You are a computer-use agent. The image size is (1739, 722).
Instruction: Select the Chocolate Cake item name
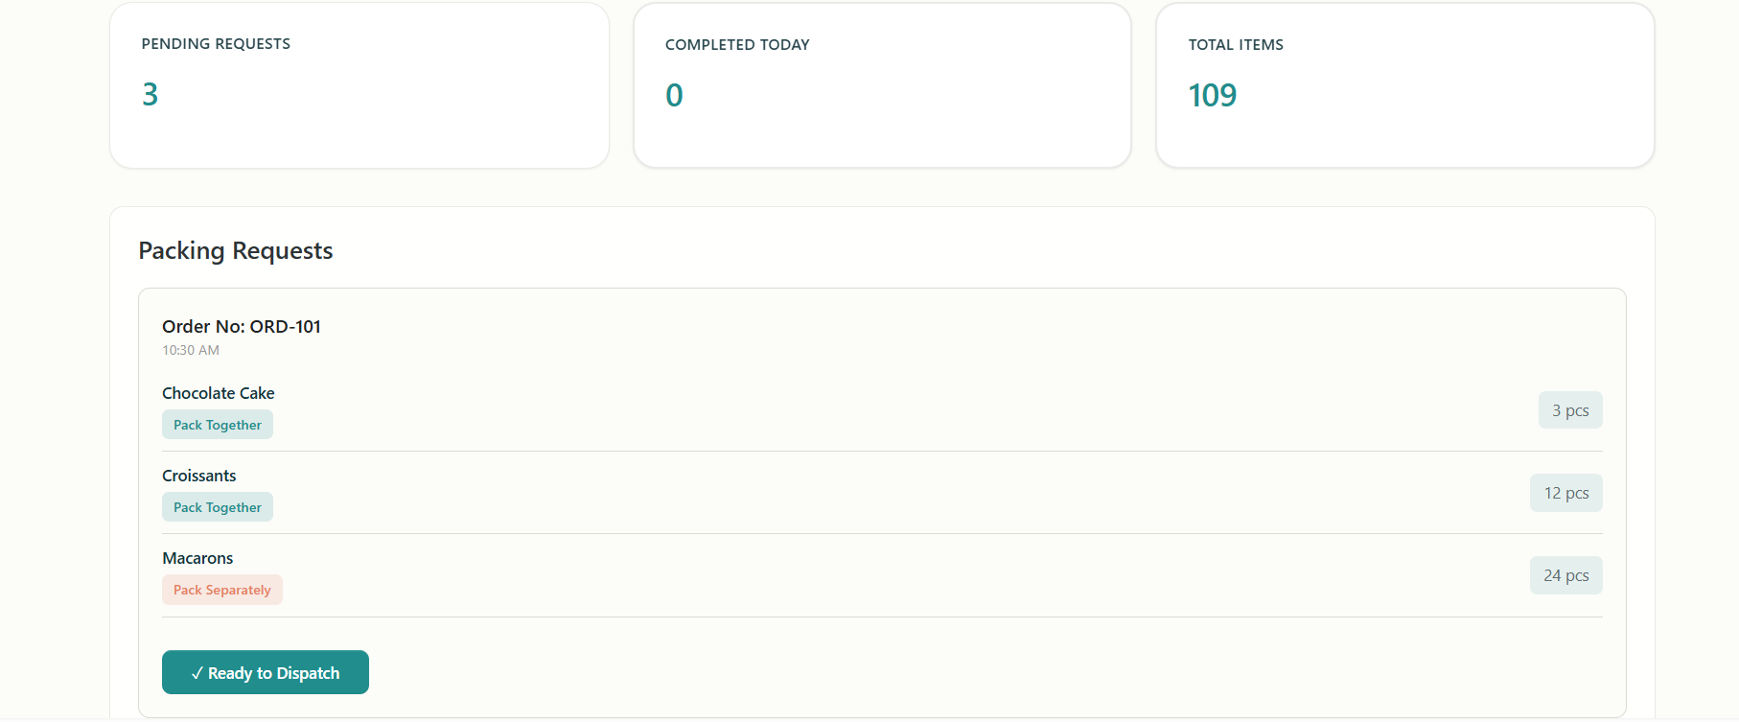219,393
